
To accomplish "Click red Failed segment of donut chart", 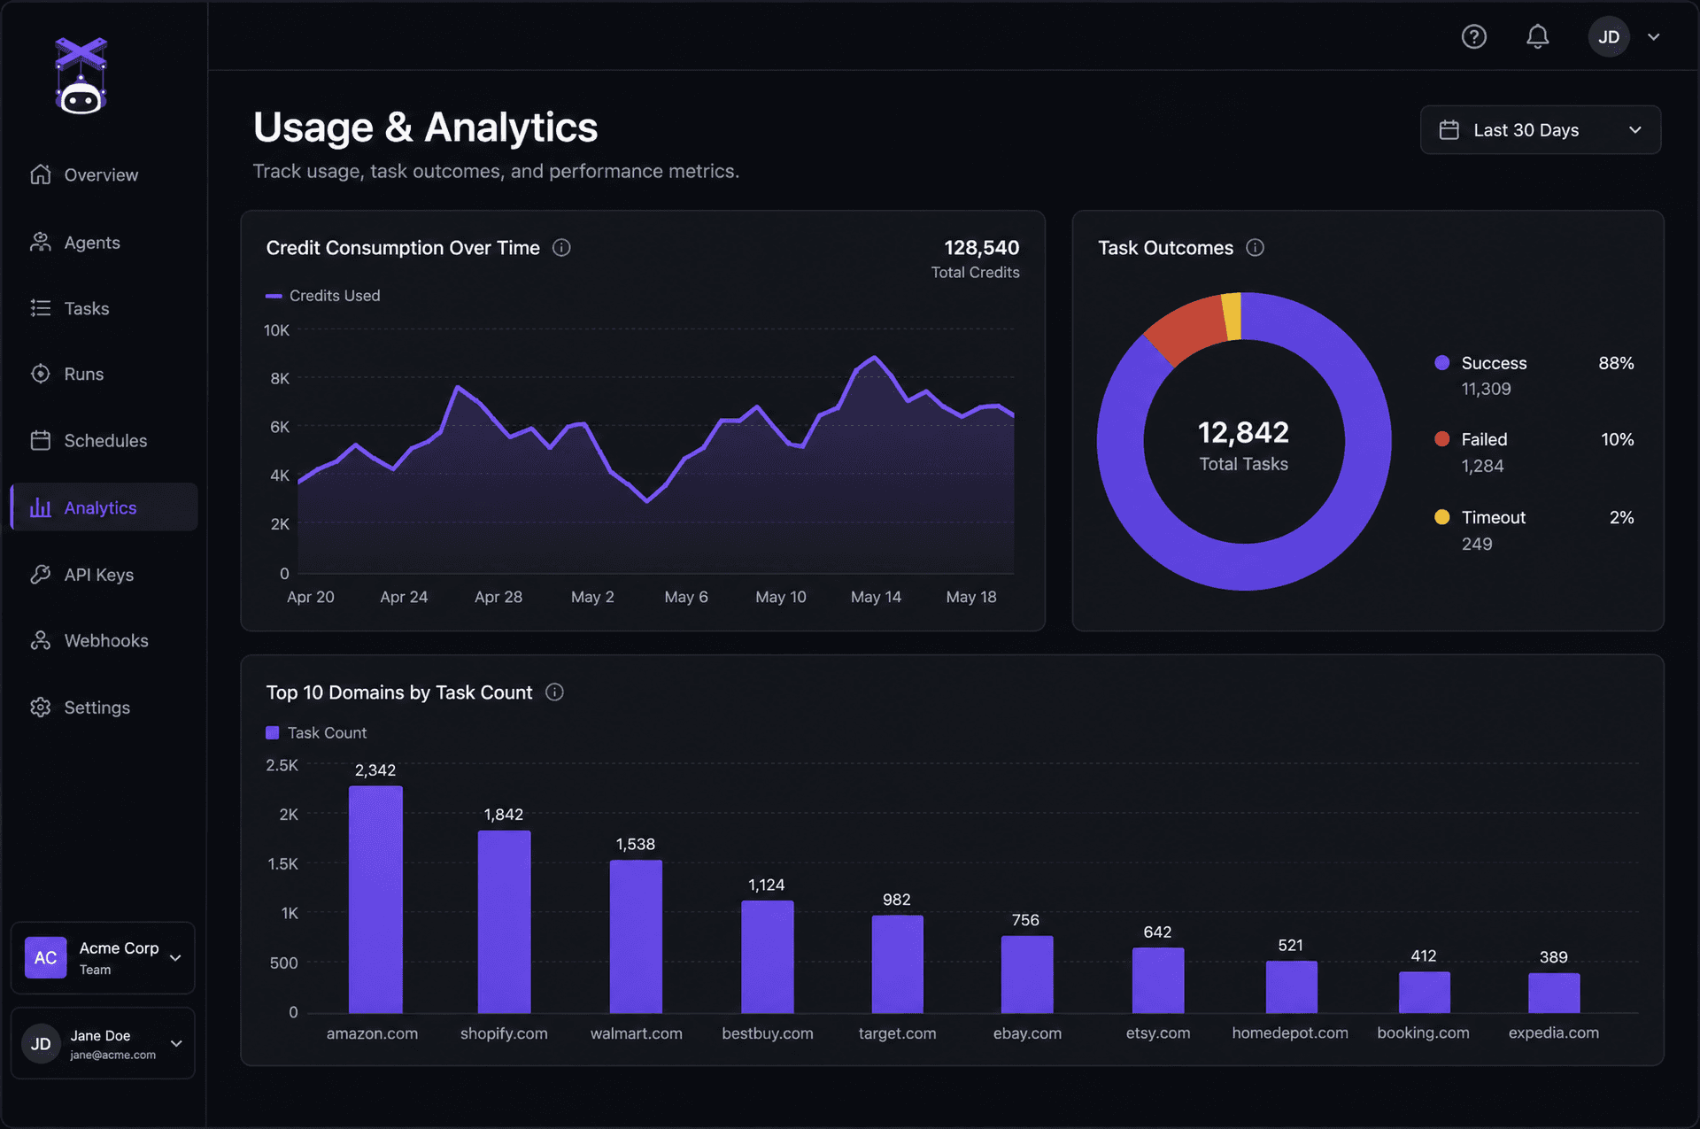I will pyautogui.click(x=1189, y=329).
